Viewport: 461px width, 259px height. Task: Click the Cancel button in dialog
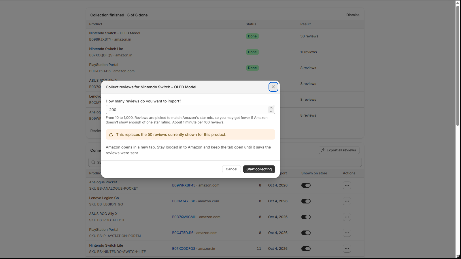[x=231, y=169]
